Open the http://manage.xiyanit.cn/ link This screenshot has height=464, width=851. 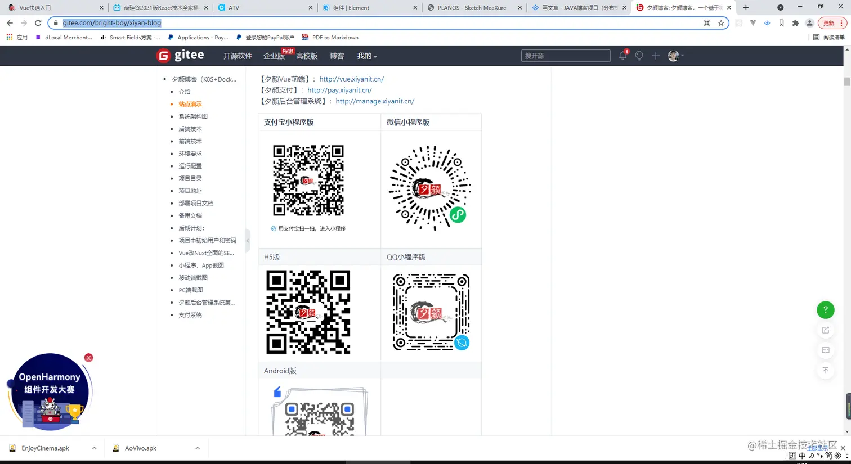click(375, 101)
